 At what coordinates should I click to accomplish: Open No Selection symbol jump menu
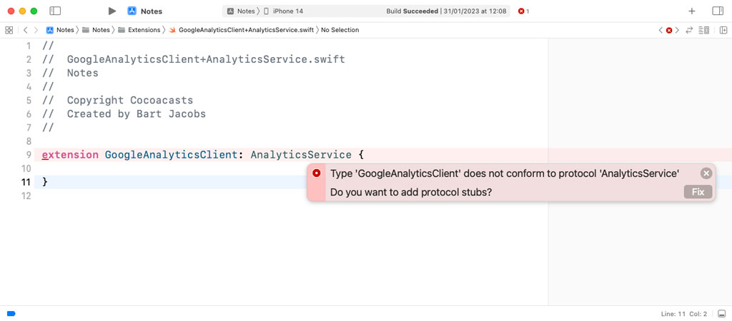pyautogui.click(x=340, y=30)
